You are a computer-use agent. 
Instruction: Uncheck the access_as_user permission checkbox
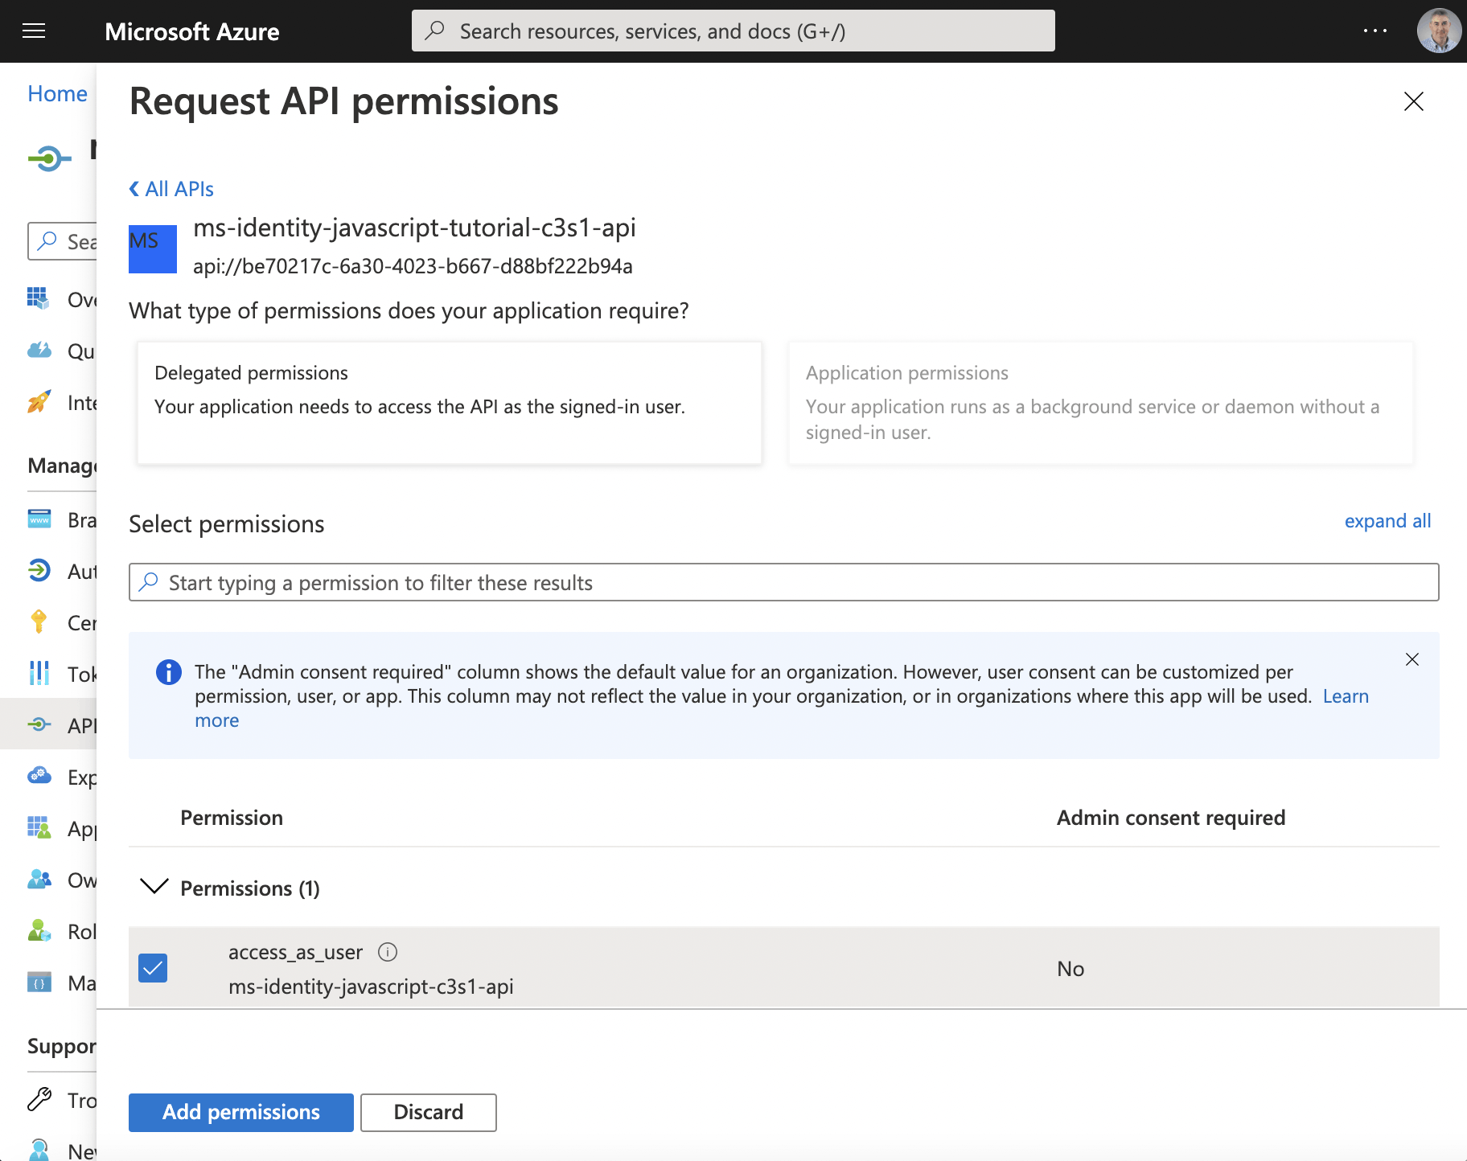coord(153,968)
